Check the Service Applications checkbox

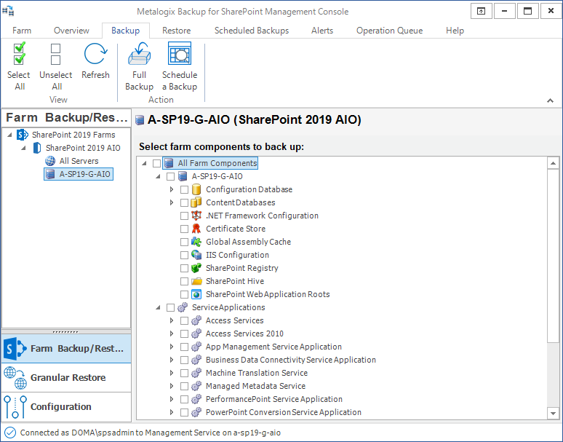(170, 307)
